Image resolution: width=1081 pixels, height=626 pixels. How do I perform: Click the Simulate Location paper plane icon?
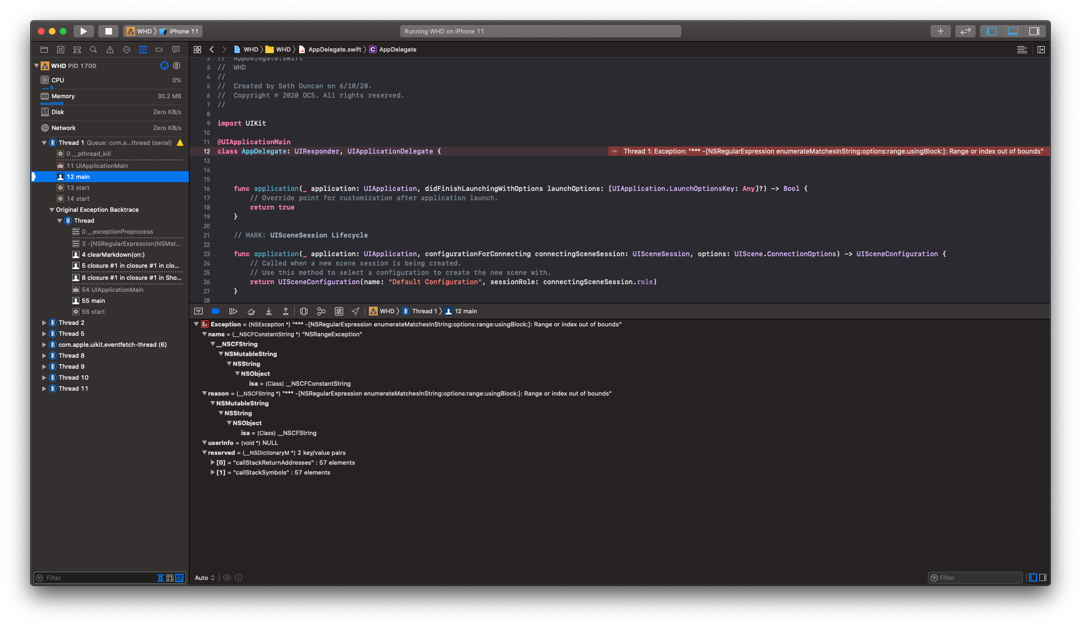pyautogui.click(x=356, y=311)
